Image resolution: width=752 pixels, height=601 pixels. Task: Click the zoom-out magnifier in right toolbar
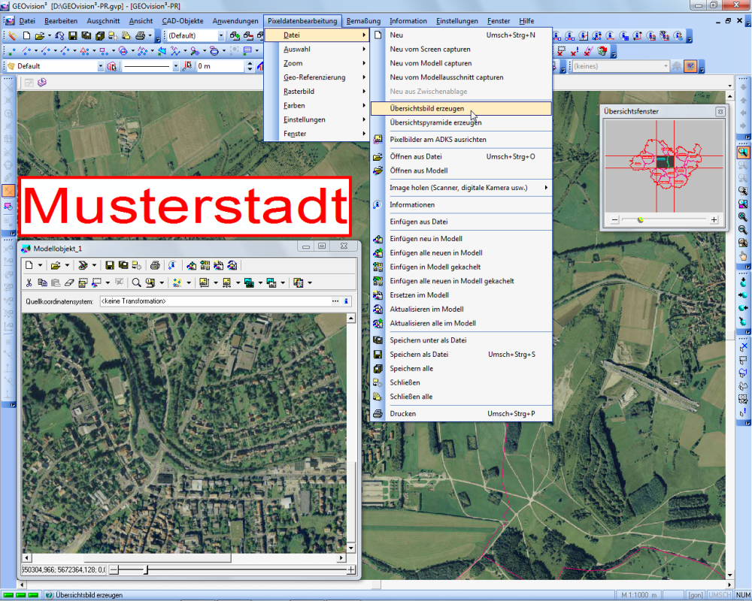click(x=742, y=230)
